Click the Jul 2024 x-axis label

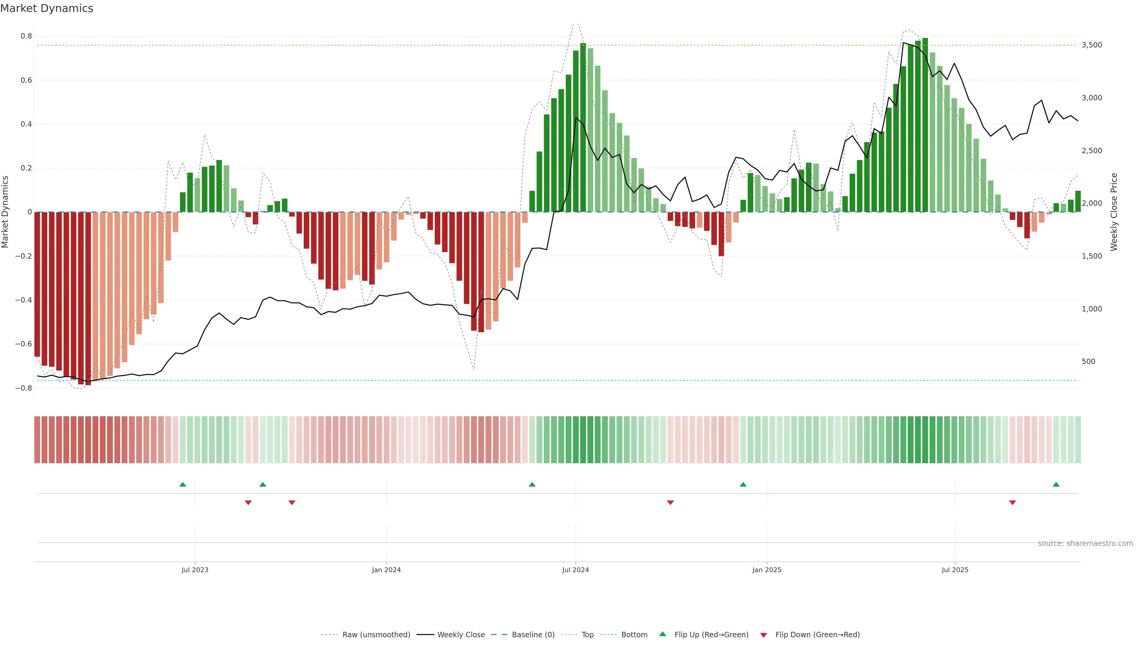click(575, 570)
